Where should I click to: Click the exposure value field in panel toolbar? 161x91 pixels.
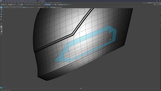(45, 8)
